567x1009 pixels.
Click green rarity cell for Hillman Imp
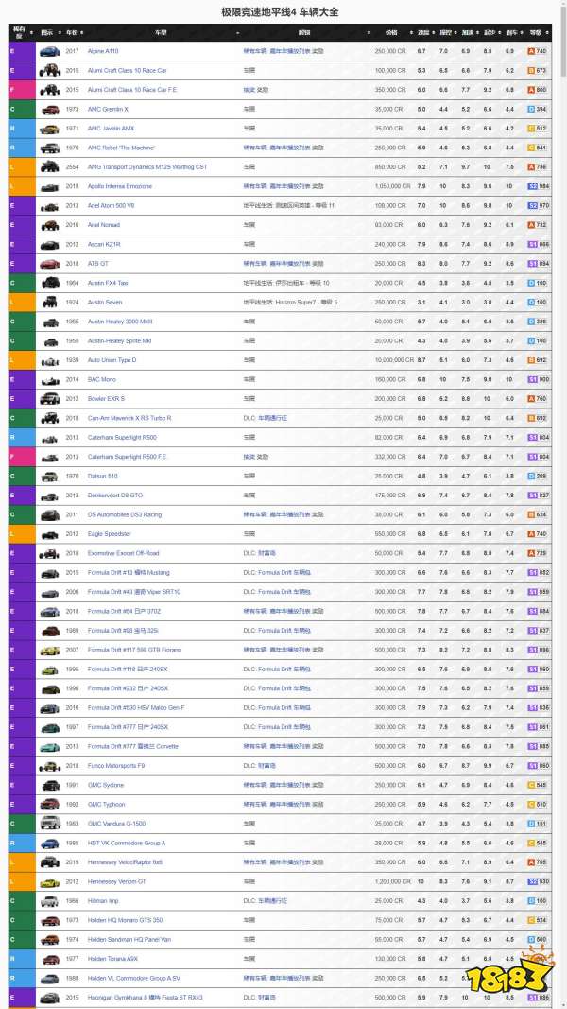click(22, 901)
